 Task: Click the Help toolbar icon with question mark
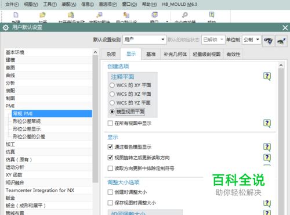click(x=212, y=15)
